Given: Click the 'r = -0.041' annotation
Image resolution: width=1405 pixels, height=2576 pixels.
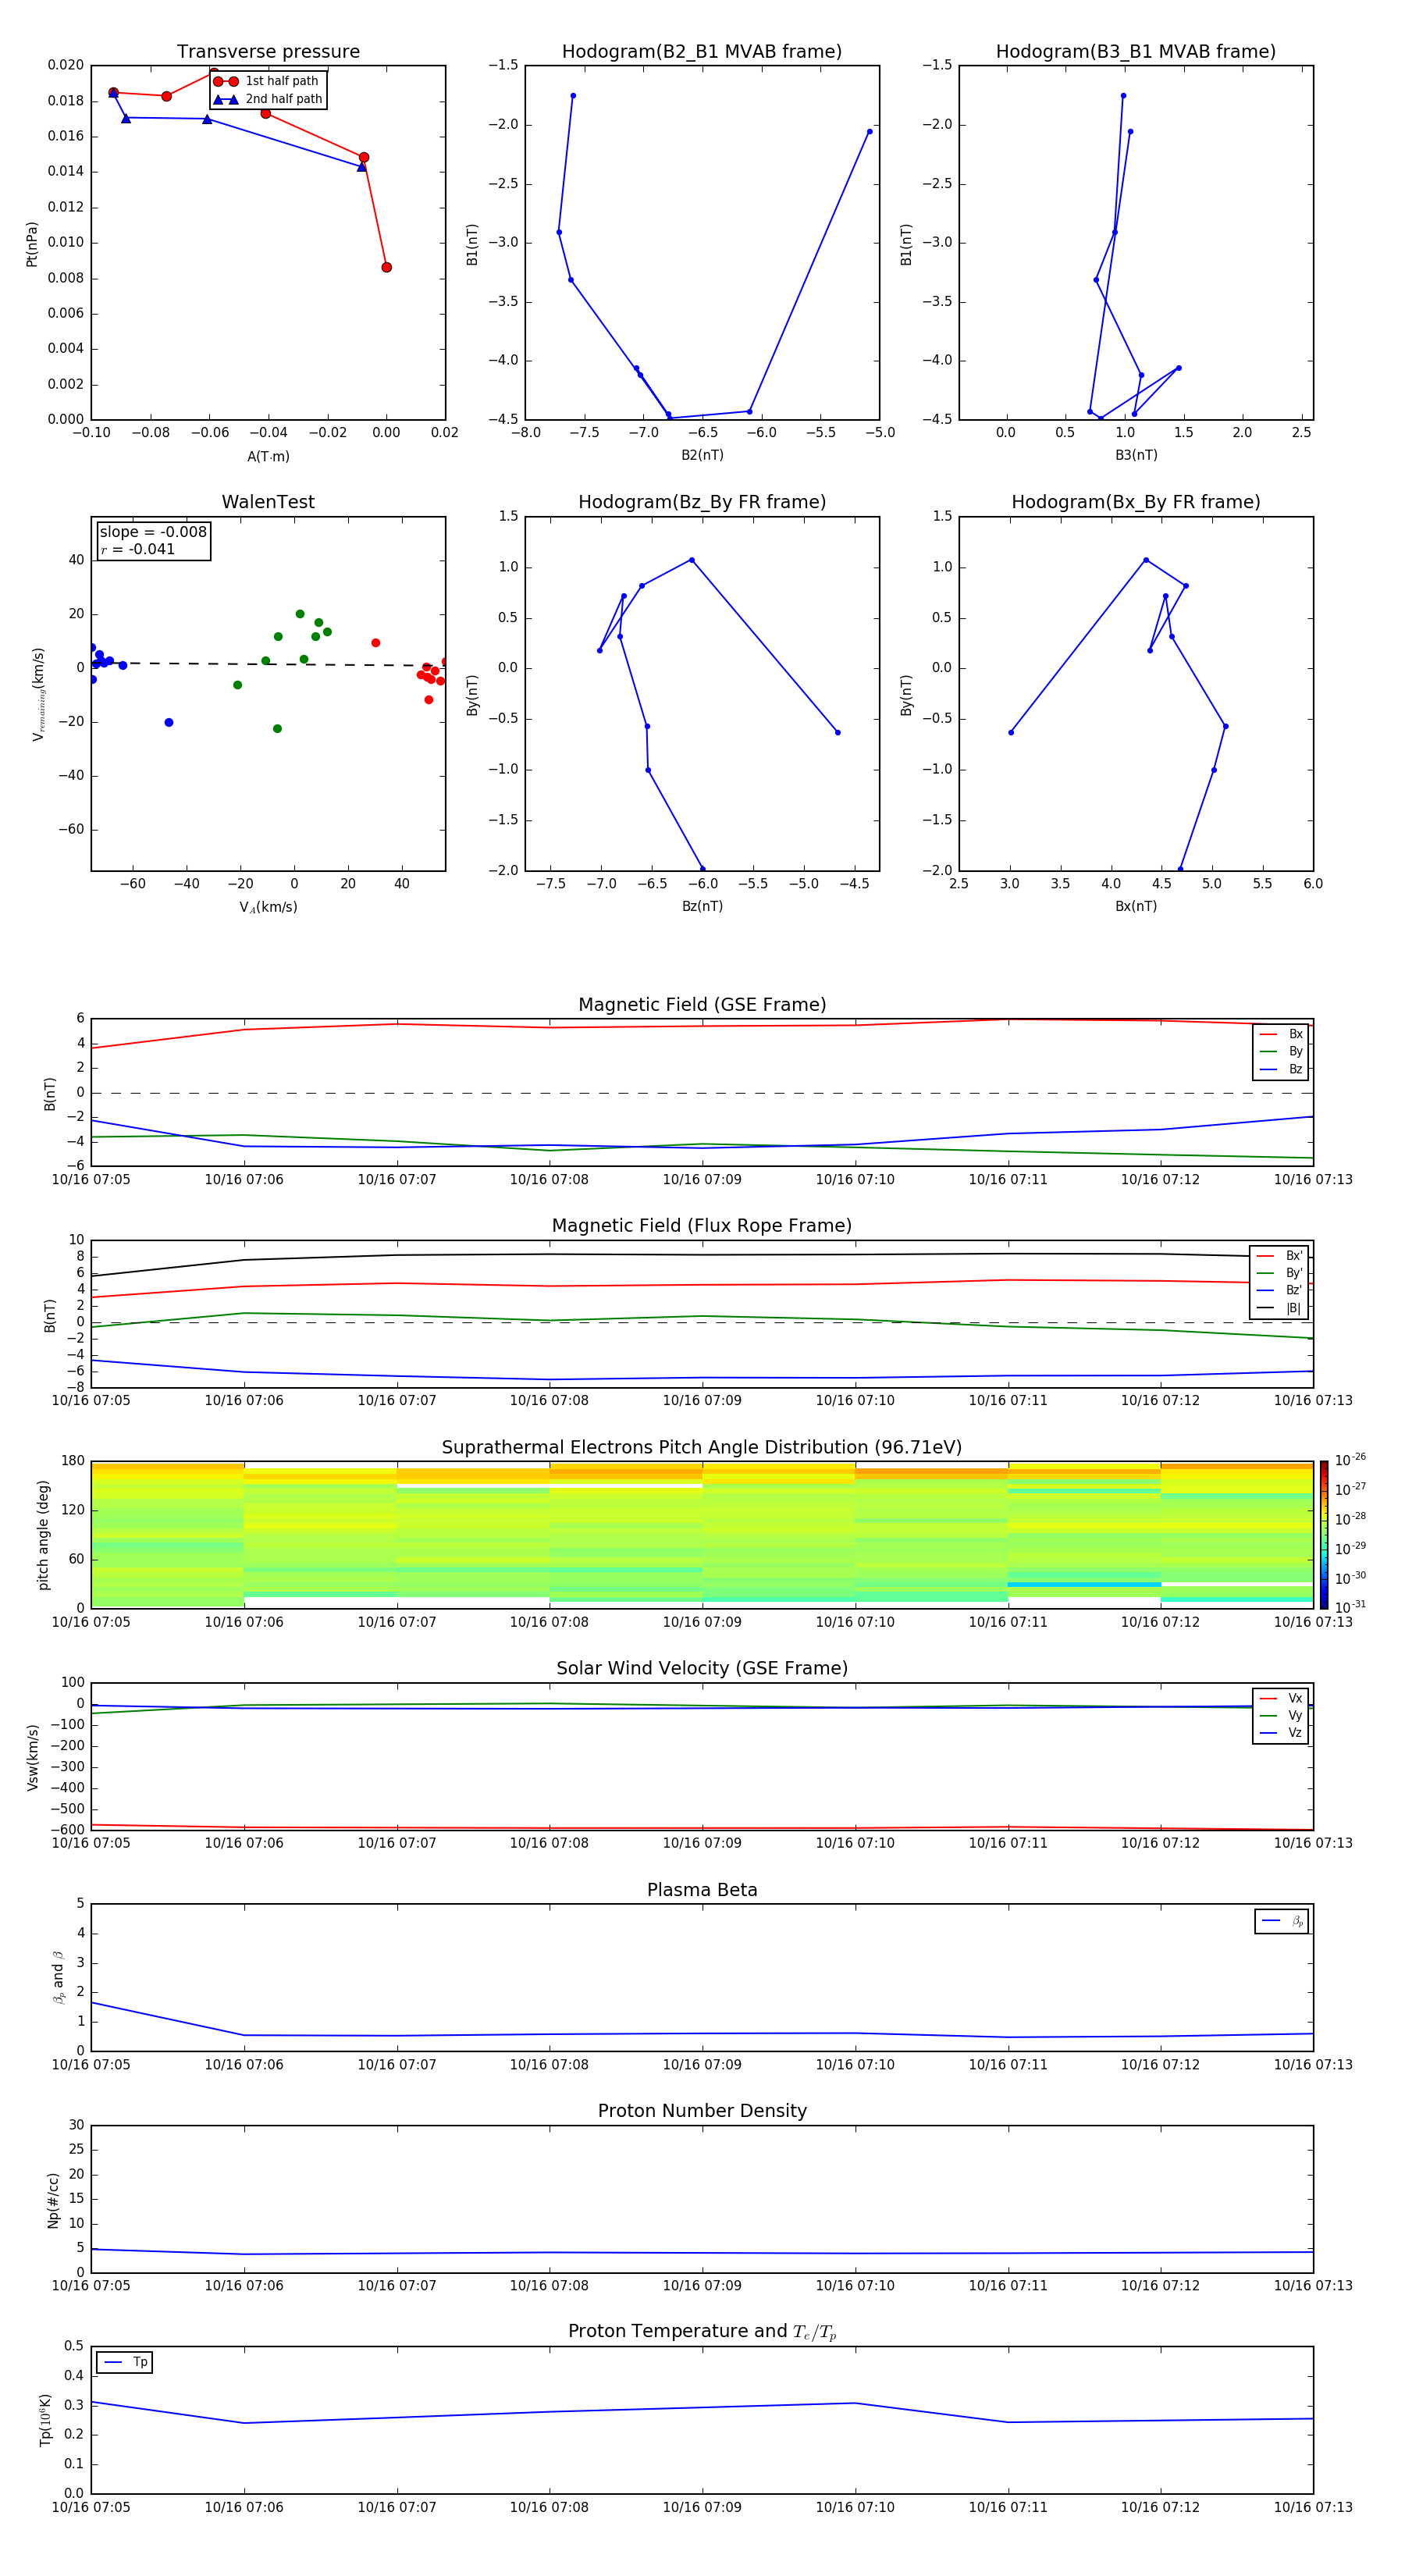Looking at the screenshot, I should click(138, 549).
